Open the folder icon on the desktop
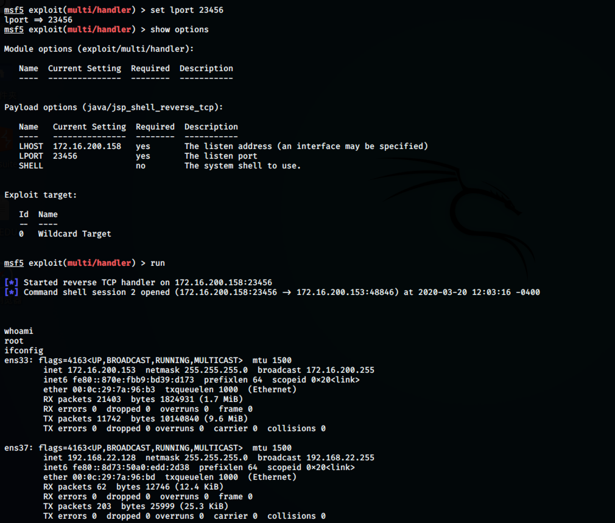 tap(5, 76)
